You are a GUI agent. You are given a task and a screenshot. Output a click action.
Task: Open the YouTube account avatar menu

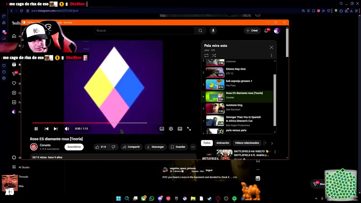click(x=277, y=30)
